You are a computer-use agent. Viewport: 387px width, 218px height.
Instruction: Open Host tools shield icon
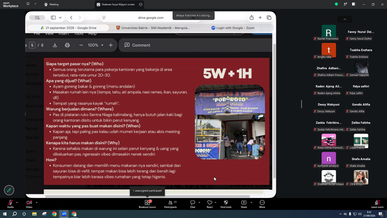[x=226, y=204]
